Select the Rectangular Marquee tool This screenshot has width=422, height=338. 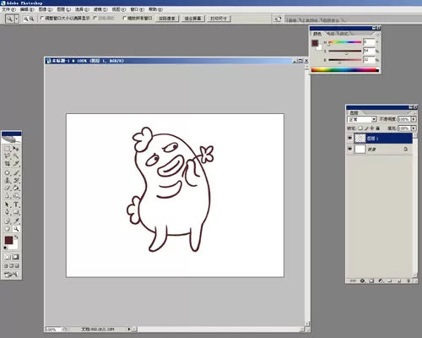click(8, 149)
